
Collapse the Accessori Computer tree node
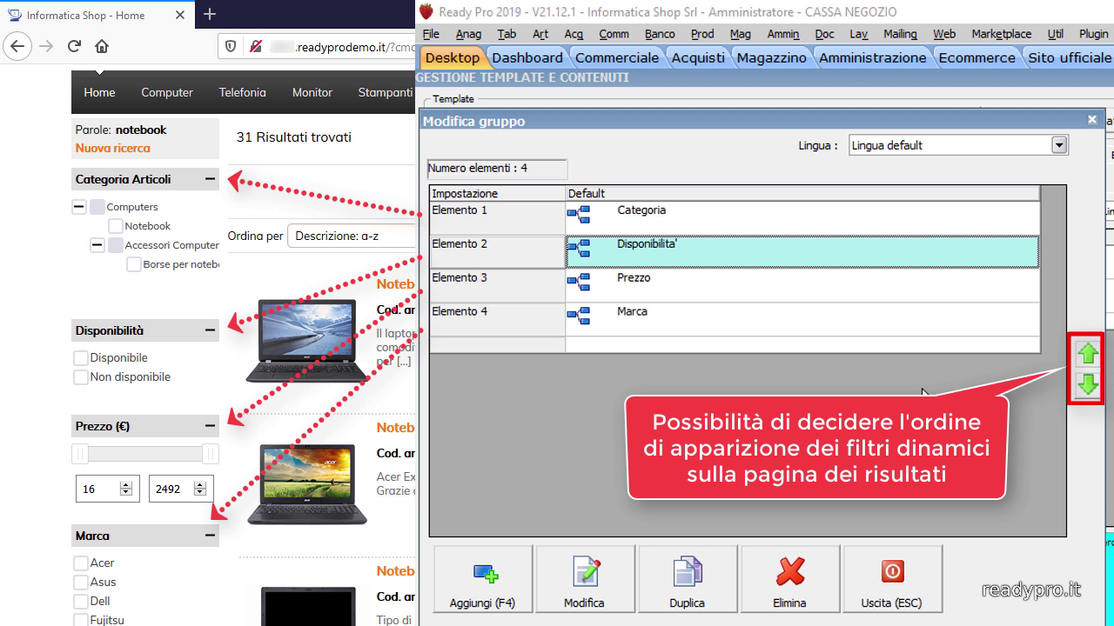[x=97, y=245]
